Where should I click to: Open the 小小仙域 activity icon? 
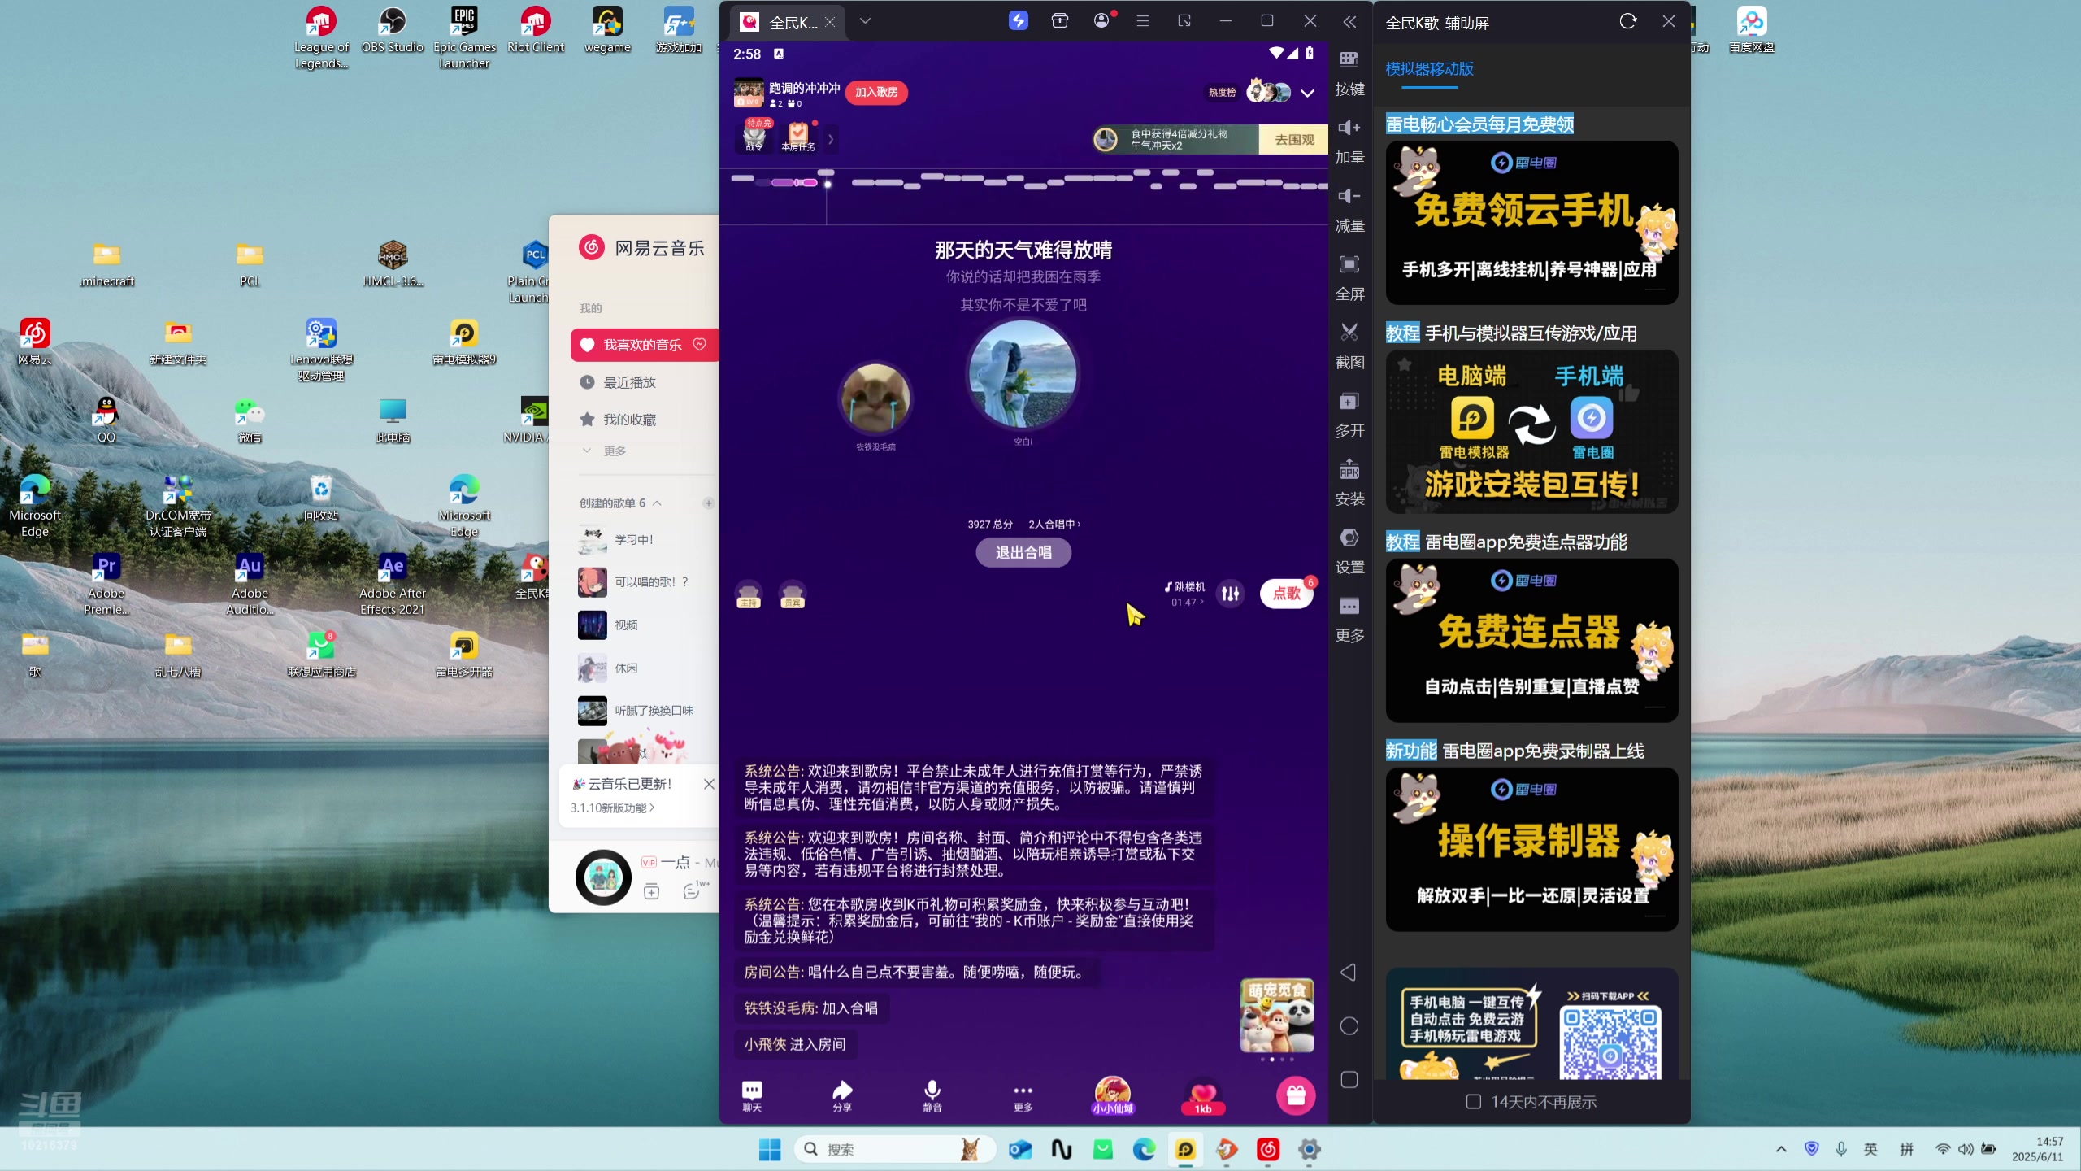(1112, 1095)
